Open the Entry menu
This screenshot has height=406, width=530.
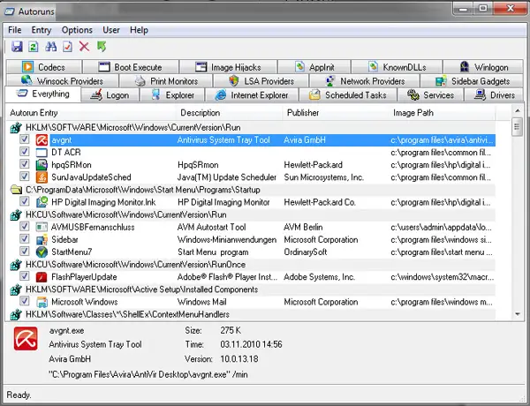click(x=42, y=30)
